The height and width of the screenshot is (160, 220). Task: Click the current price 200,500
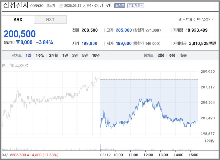(20, 34)
